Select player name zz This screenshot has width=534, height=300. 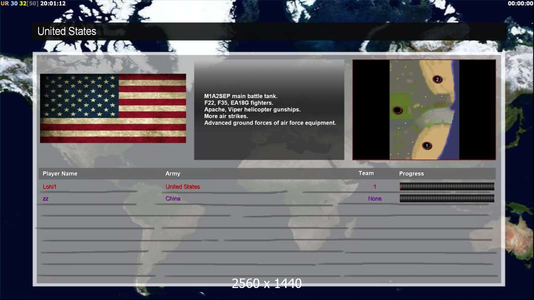coord(45,198)
